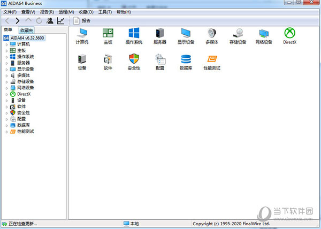
Task: Open the 帮助(H) menu
Action: click(124, 12)
